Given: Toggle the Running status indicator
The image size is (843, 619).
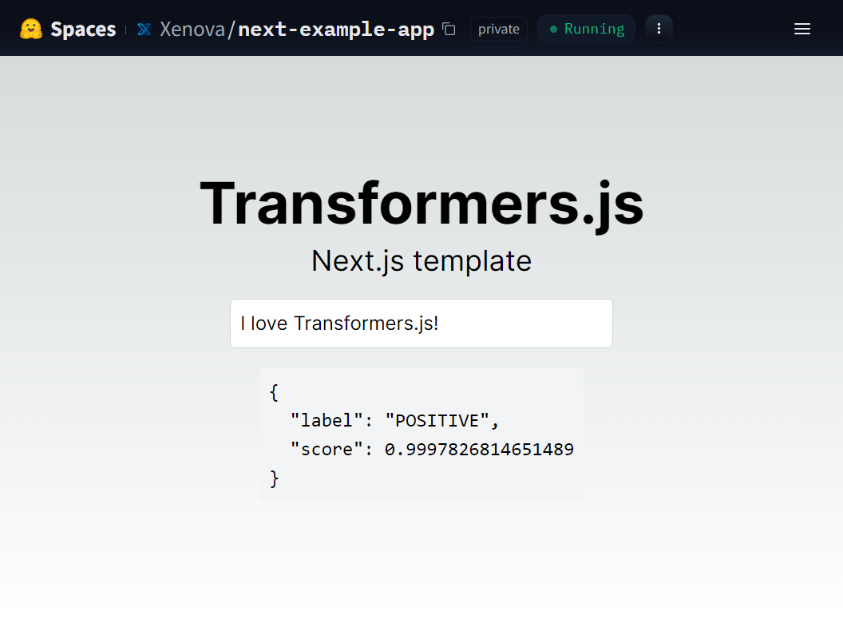Looking at the screenshot, I should [586, 29].
